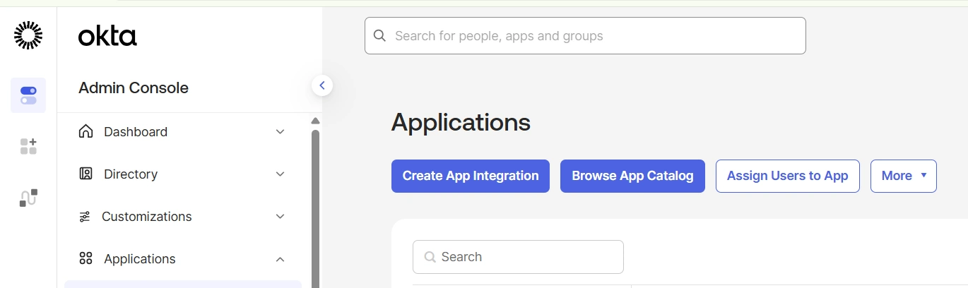Click the magnifier icon in applications search
The image size is (968, 288).
430,257
